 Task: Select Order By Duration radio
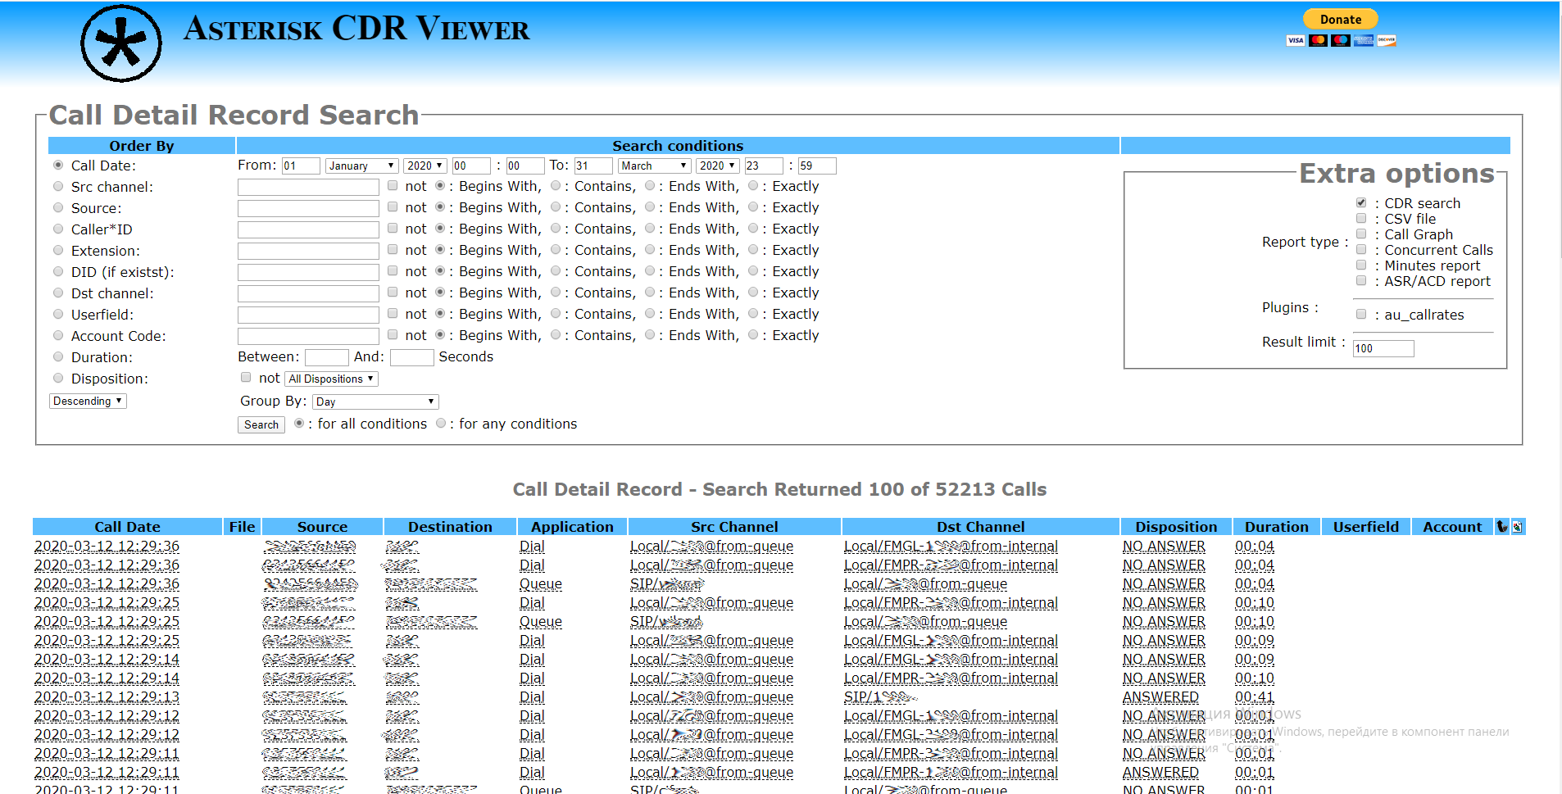pos(58,356)
